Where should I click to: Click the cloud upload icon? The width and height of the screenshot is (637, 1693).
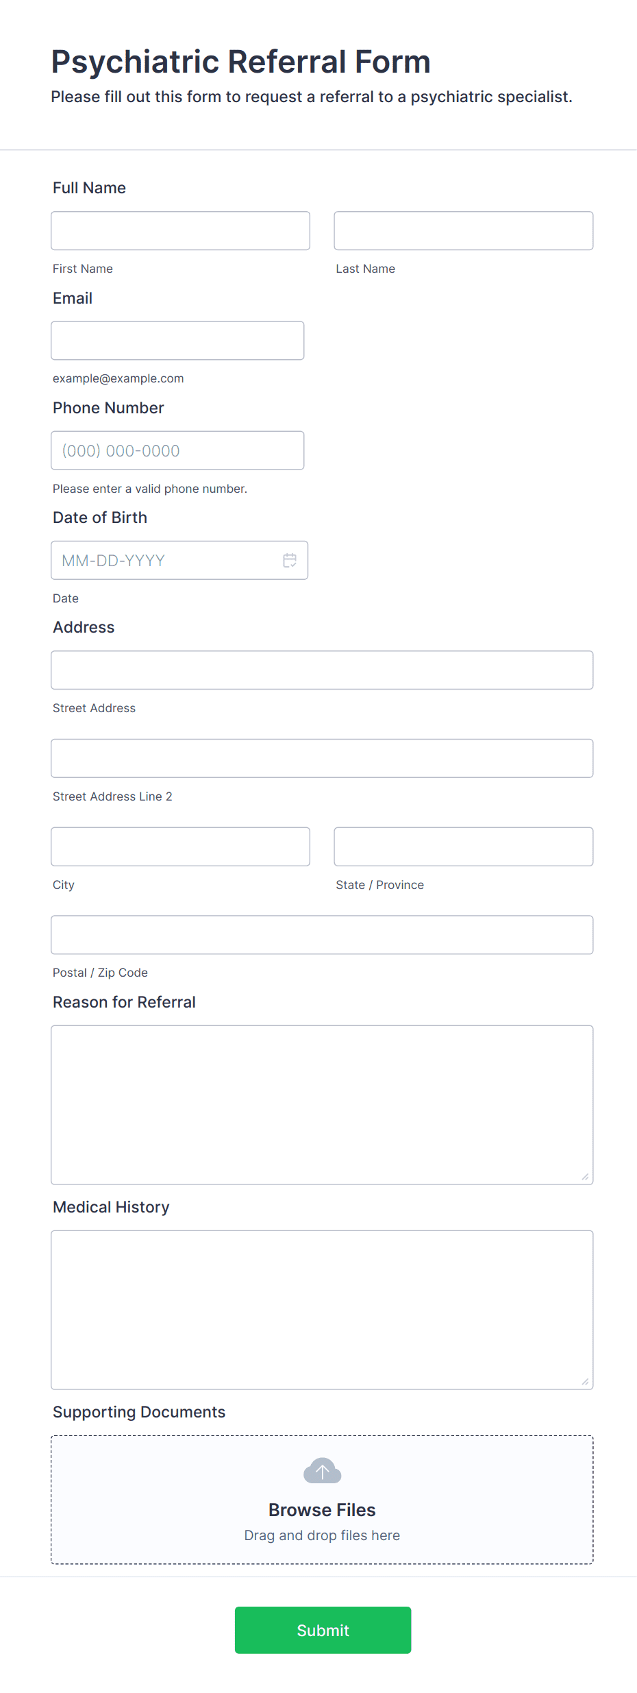pyautogui.click(x=322, y=1471)
